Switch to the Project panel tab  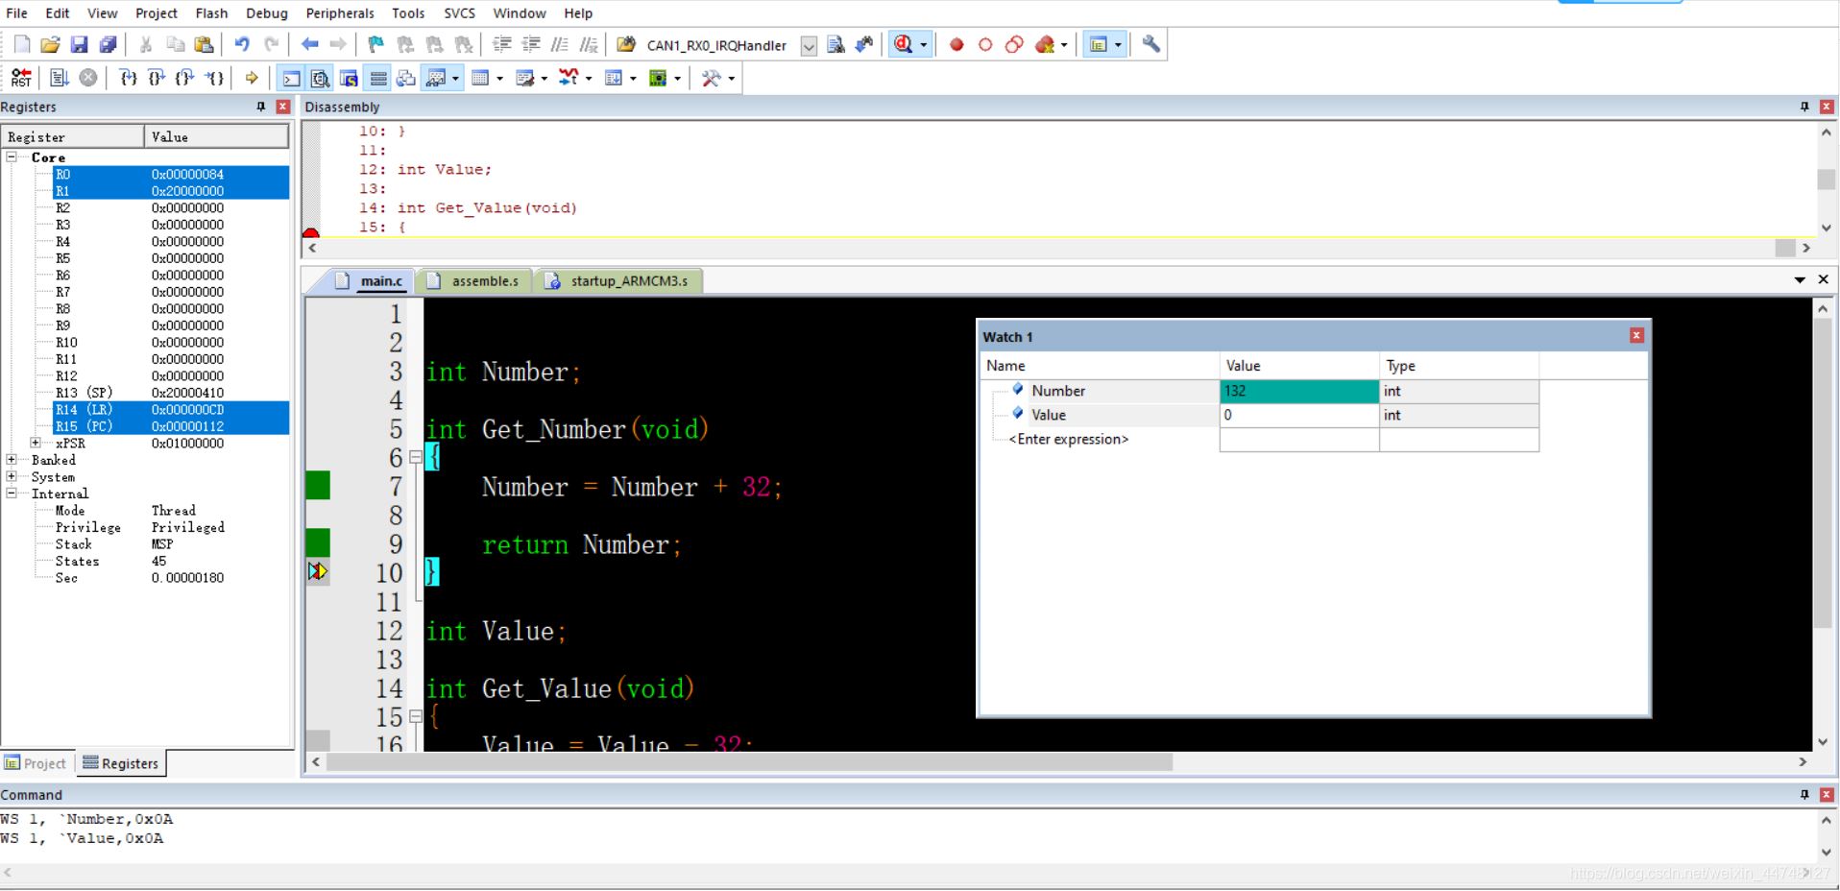(x=36, y=763)
